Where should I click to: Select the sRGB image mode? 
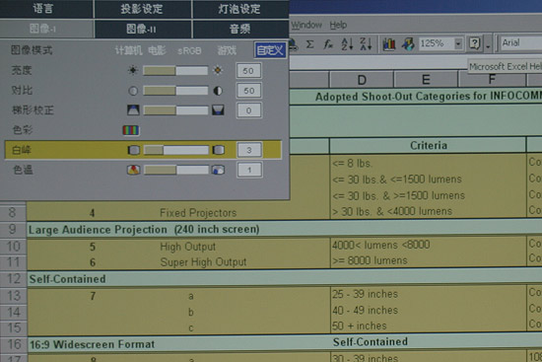point(189,51)
